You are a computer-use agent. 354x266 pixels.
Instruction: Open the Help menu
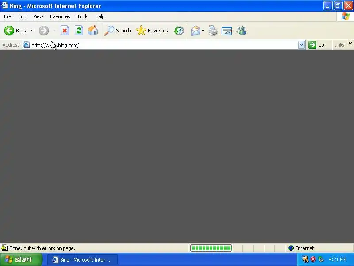tap(100, 16)
